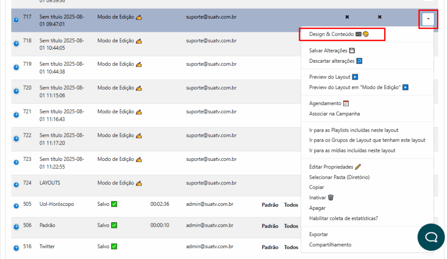Expand the LAYOUTS row 724 plus icon
Image resolution: width=447 pixels, height=259 pixels.
[16, 186]
